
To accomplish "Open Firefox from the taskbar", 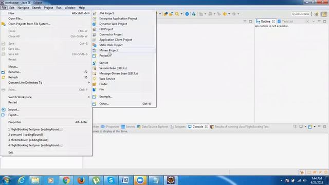I will pyautogui.click(x=81, y=180).
